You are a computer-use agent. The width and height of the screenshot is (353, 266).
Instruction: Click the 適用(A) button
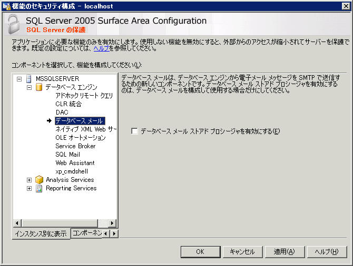285,252
